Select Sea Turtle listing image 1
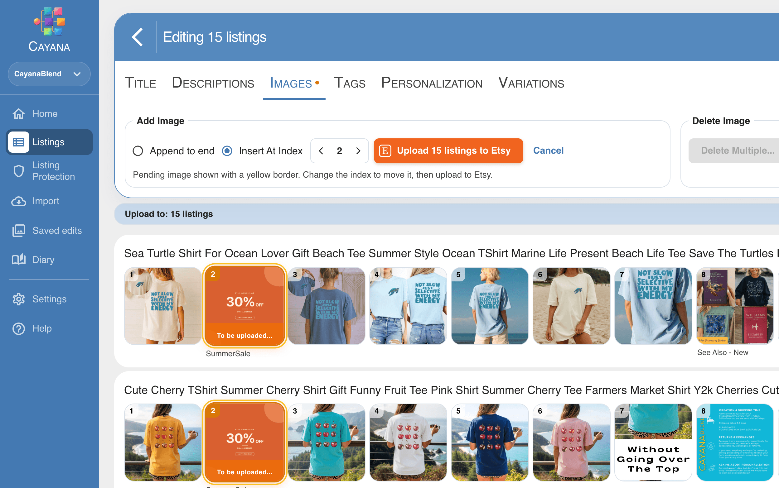This screenshot has width=779, height=488. [163, 306]
